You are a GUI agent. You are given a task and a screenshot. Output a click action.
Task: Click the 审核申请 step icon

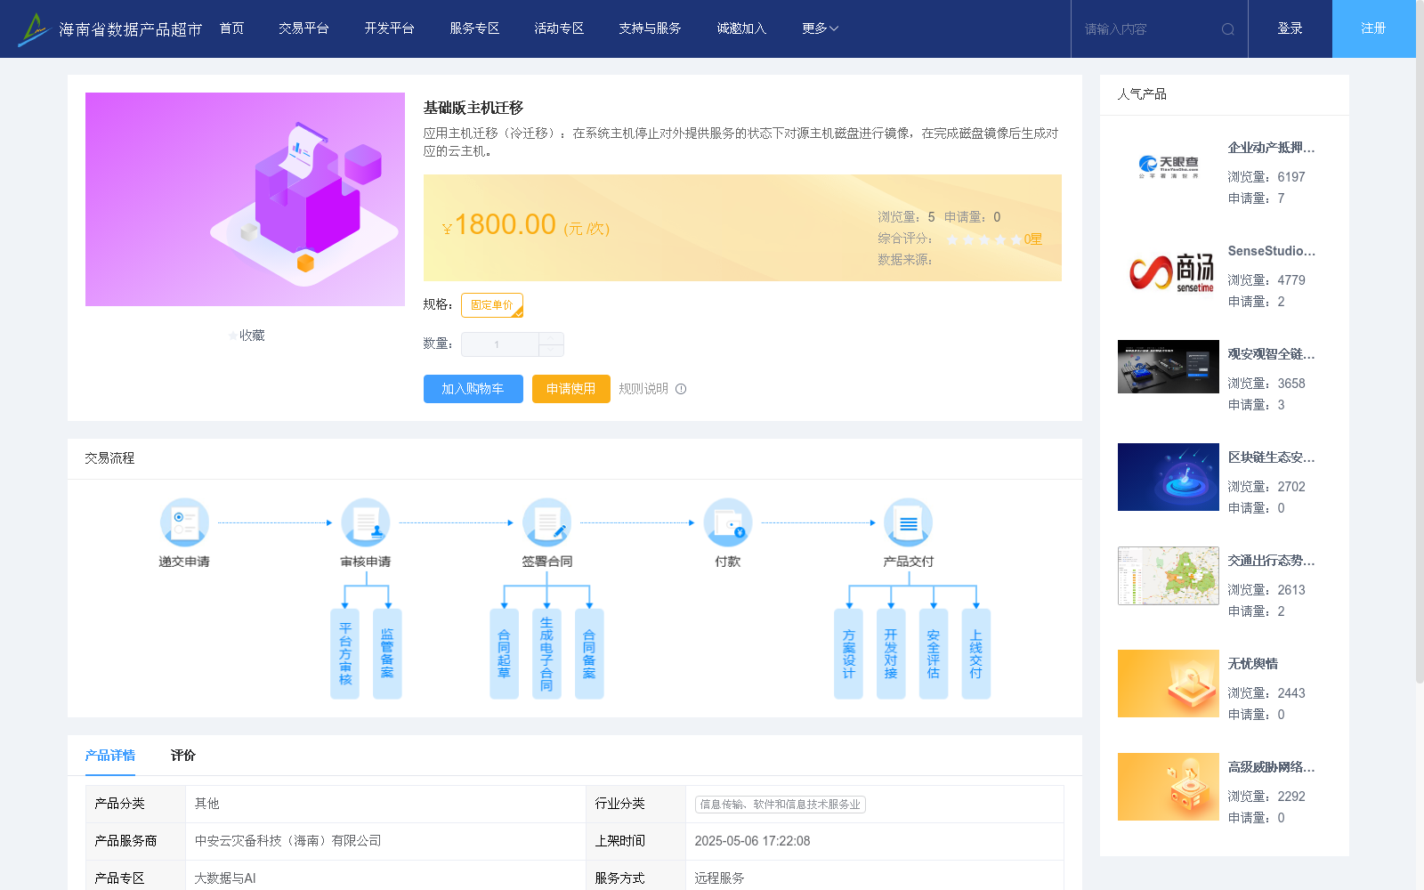click(x=366, y=522)
